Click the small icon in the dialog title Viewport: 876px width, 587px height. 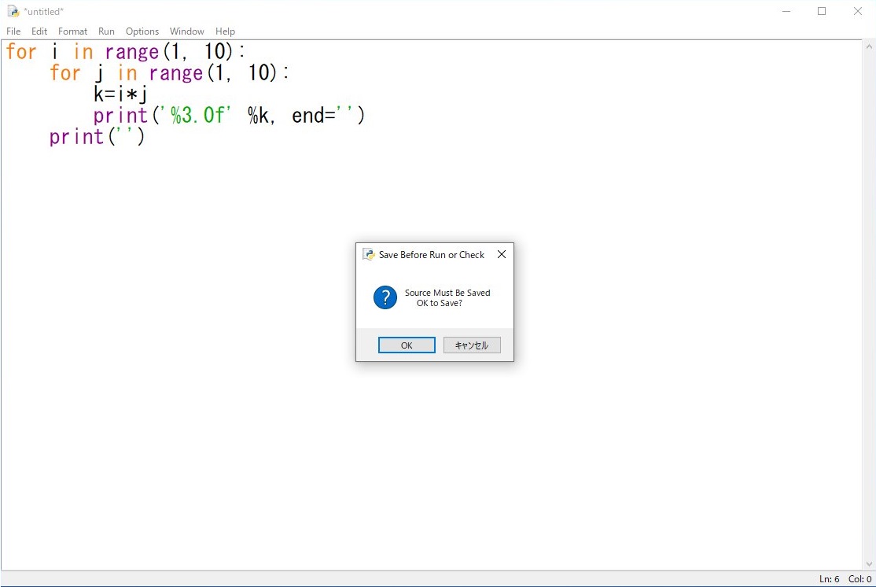[x=368, y=255]
